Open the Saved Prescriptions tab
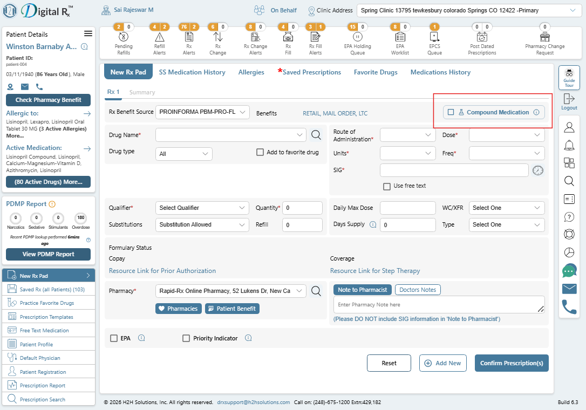Screen dimensions: 586x410 312,72
